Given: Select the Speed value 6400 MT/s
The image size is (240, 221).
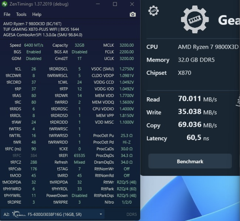Looking at the screenshot, I should point(34,45).
